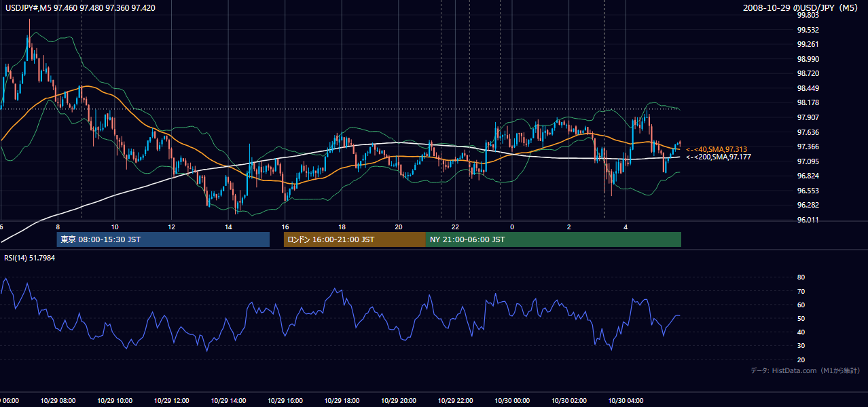The width and height of the screenshot is (868, 407).
Task: Click the price axis value 96.282
Action: 808,205
